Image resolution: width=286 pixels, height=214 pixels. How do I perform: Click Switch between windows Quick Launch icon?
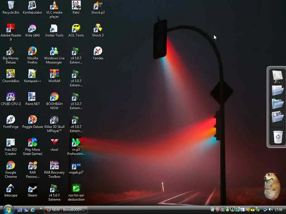[26, 210]
